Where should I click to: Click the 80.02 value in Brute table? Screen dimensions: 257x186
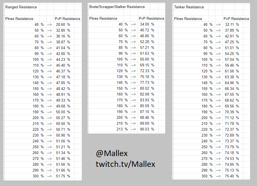[x=144, y=89]
